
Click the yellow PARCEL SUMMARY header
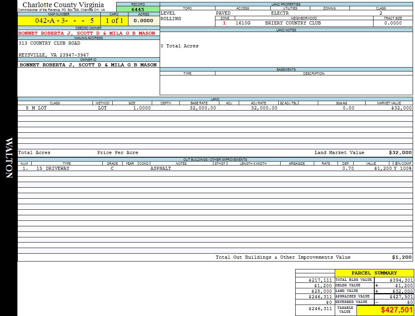[x=374, y=273]
